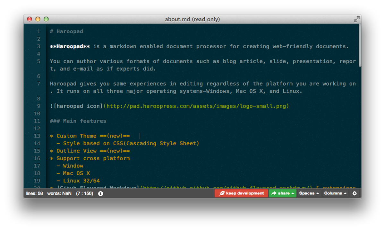385x231 pixels.
Task: Click the cursor position indicator (7 : 150)
Action: coord(84,194)
